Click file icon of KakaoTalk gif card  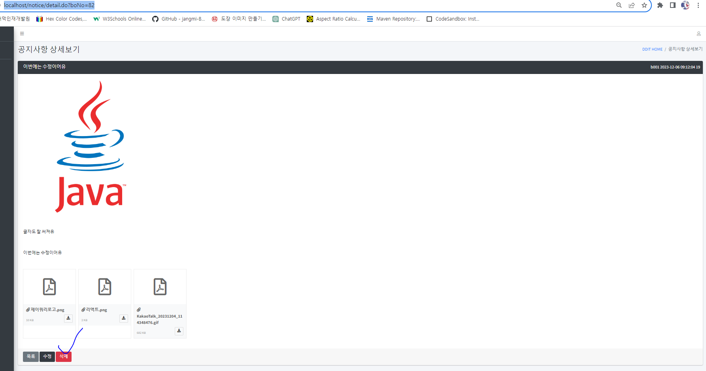[x=160, y=287]
